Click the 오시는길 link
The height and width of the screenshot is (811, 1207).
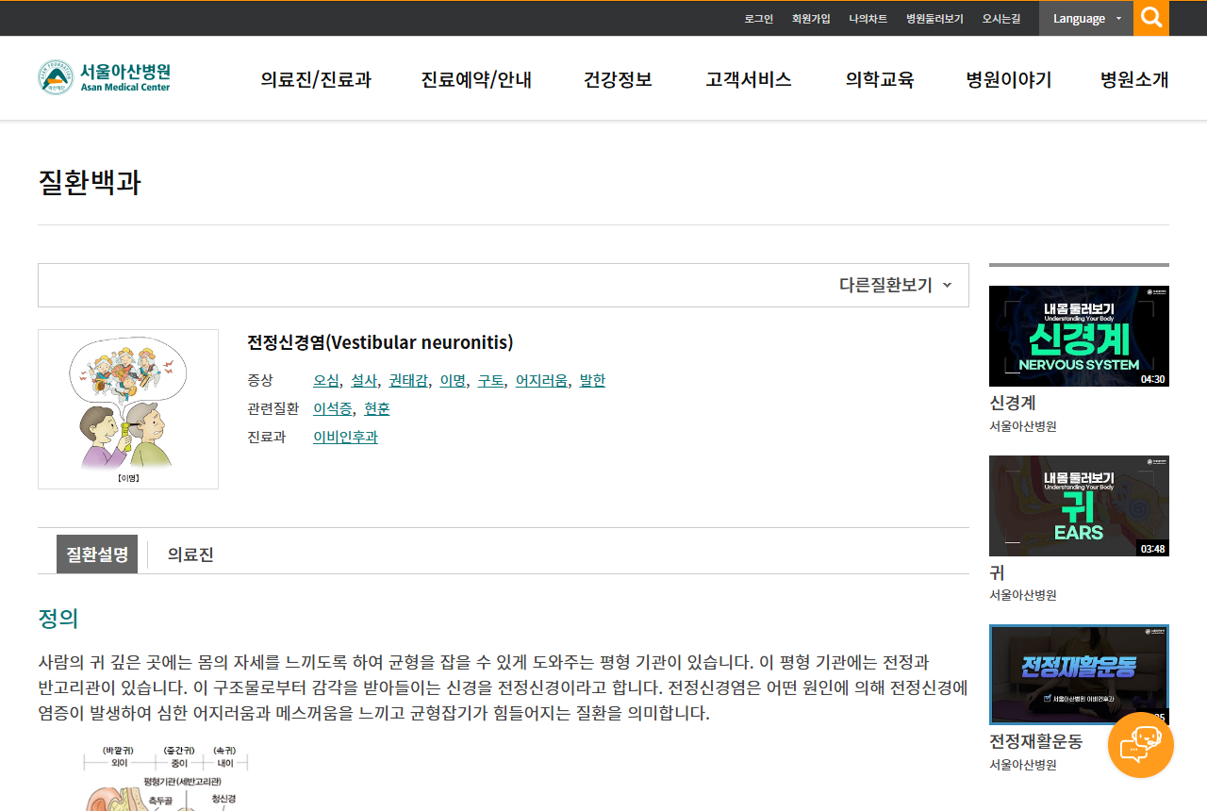(x=1000, y=19)
